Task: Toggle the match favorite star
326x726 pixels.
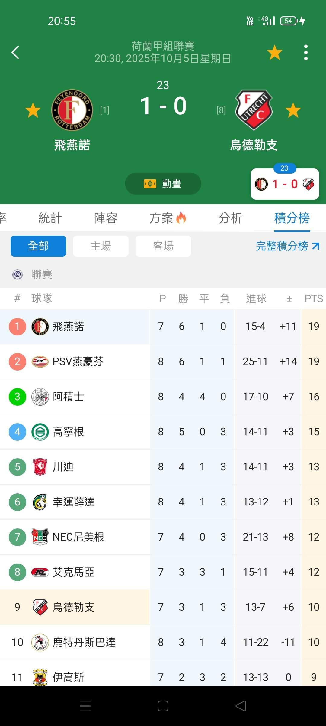Action: click(275, 52)
